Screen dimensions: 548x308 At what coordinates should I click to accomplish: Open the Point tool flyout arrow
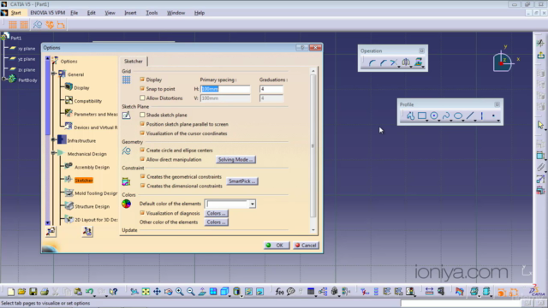498,121
